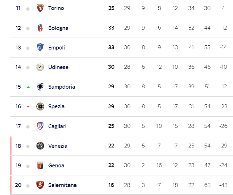This screenshot has height=195, width=233.
Task: Click Sampdoria's green up-arrow movement indicator
Action: point(28,87)
